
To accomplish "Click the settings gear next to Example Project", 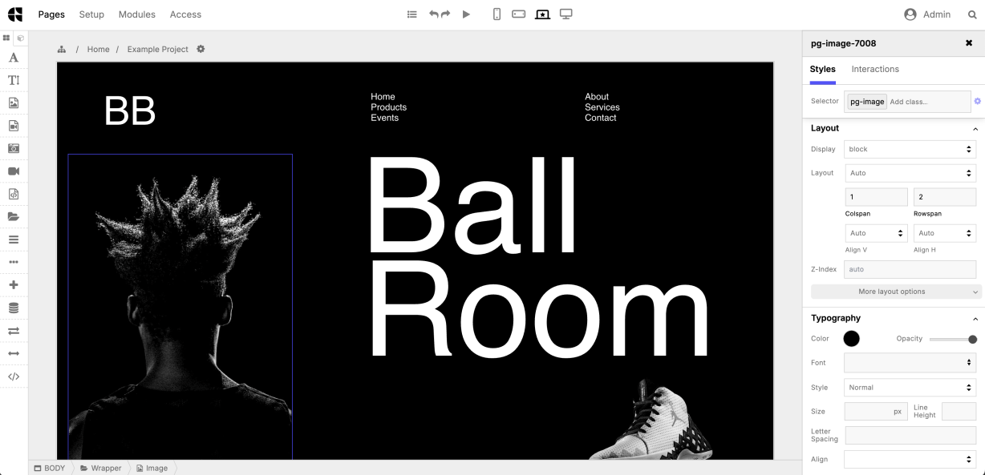I will (200, 49).
